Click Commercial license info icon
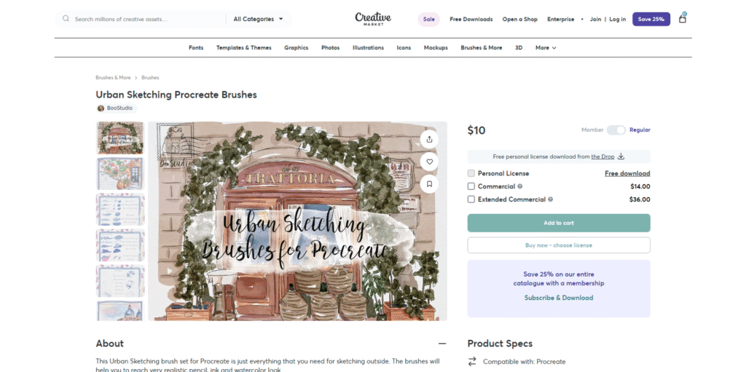This screenshot has height=372, width=746. tap(519, 186)
